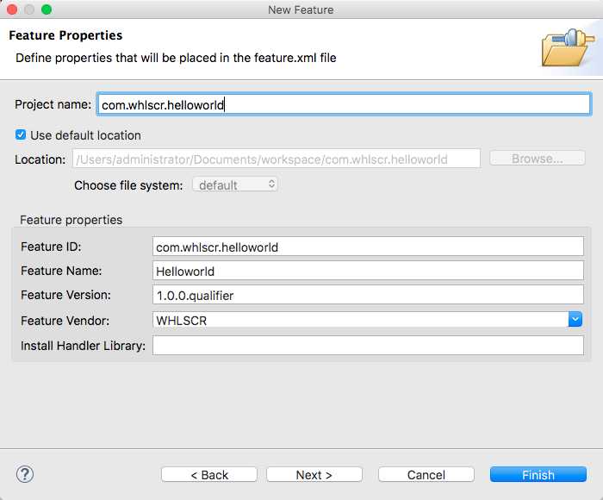Click the Choose file system label
Screen dimensions: 603x500
128,185
